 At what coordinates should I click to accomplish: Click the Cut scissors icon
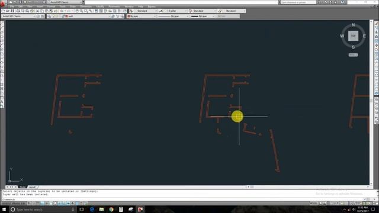(37, 11)
